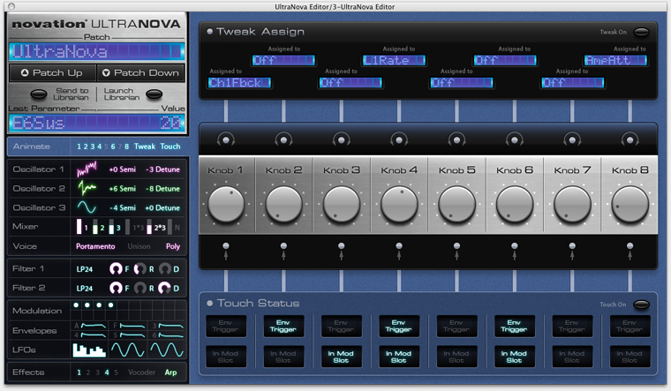Open the Off assignment field for Knob 2
Screen dimensions: 671x391
[x=283, y=60]
